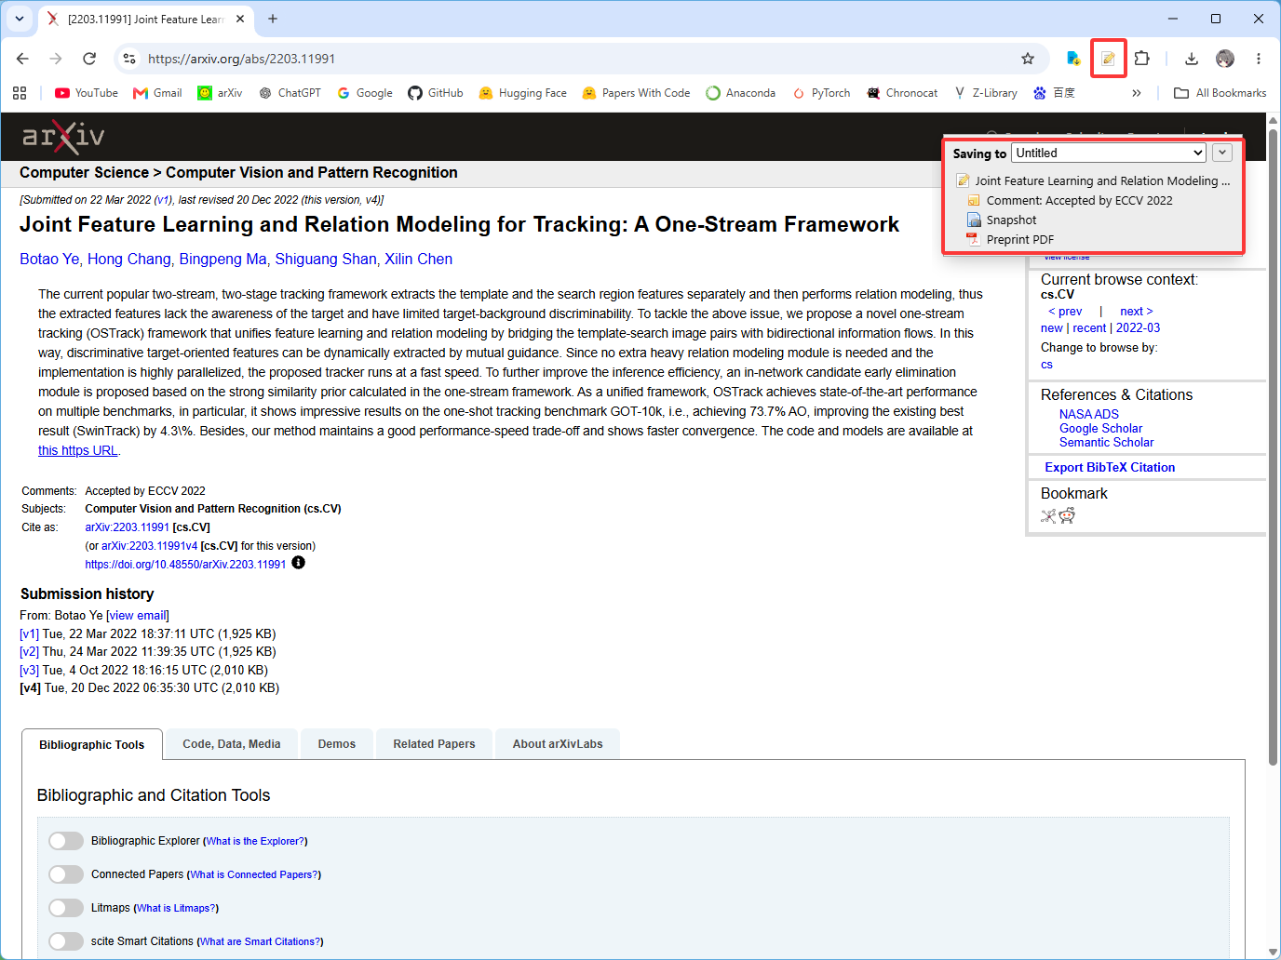Enable scite Smart Citations switch
The width and height of the screenshot is (1281, 960).
click(66, 941)
